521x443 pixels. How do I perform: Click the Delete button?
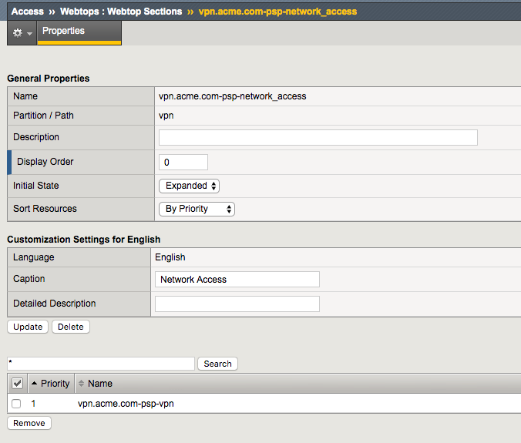pyautogui.click(x=71, y=327)
